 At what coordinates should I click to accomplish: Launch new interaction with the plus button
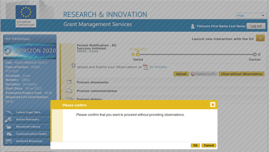click(260, 38)
